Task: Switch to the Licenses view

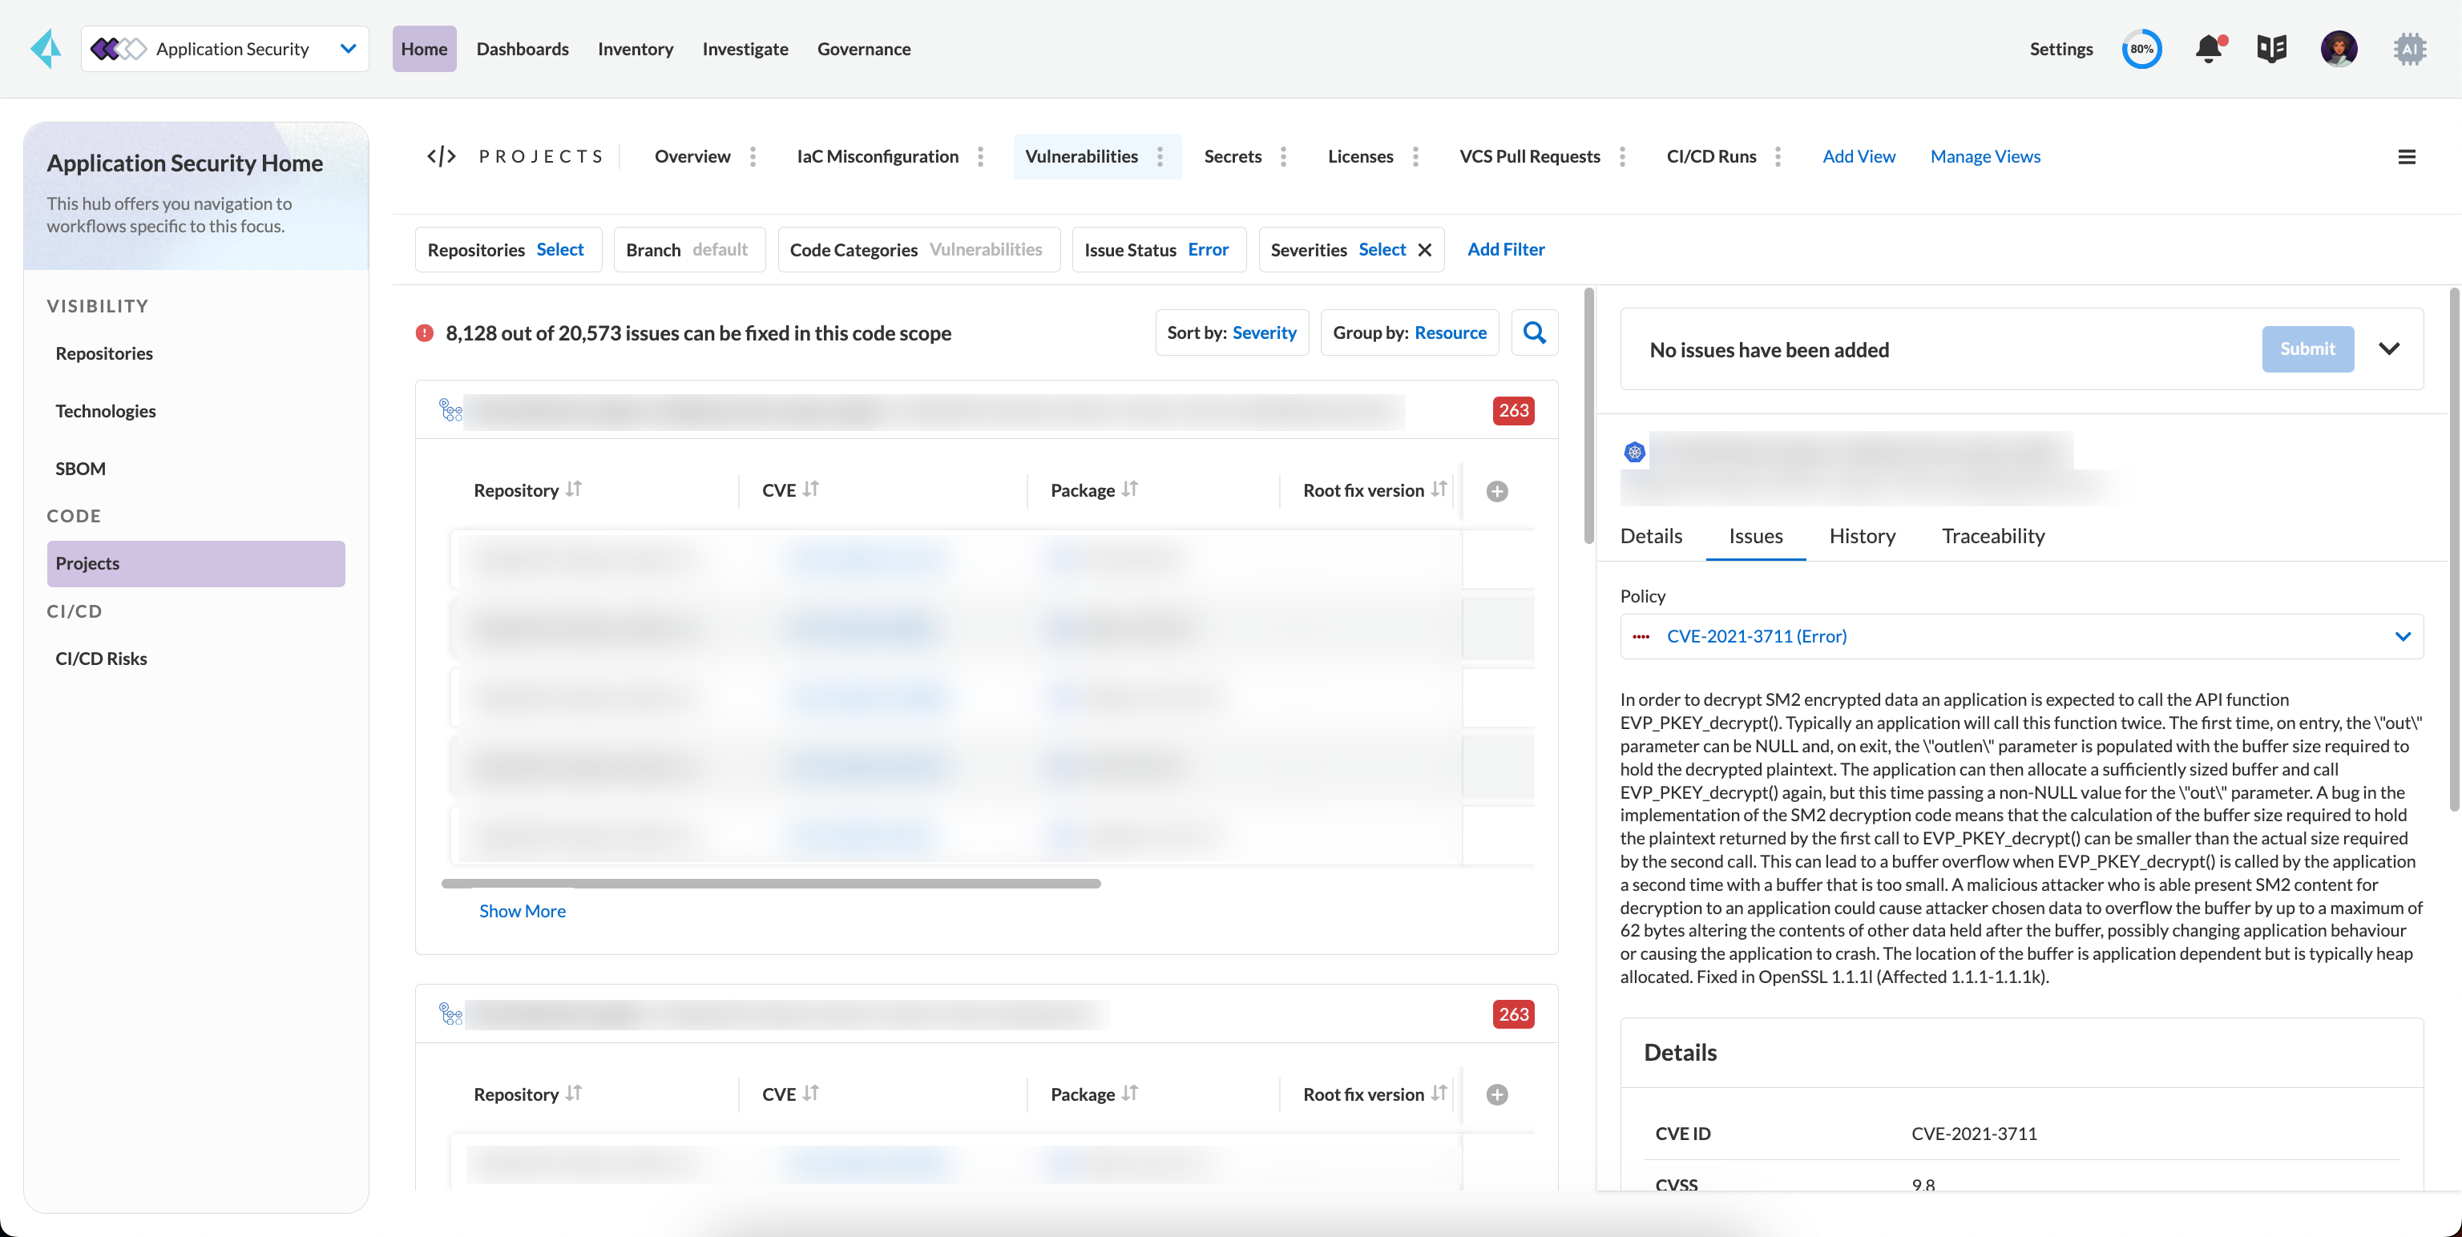Action: pos(1361,157)
